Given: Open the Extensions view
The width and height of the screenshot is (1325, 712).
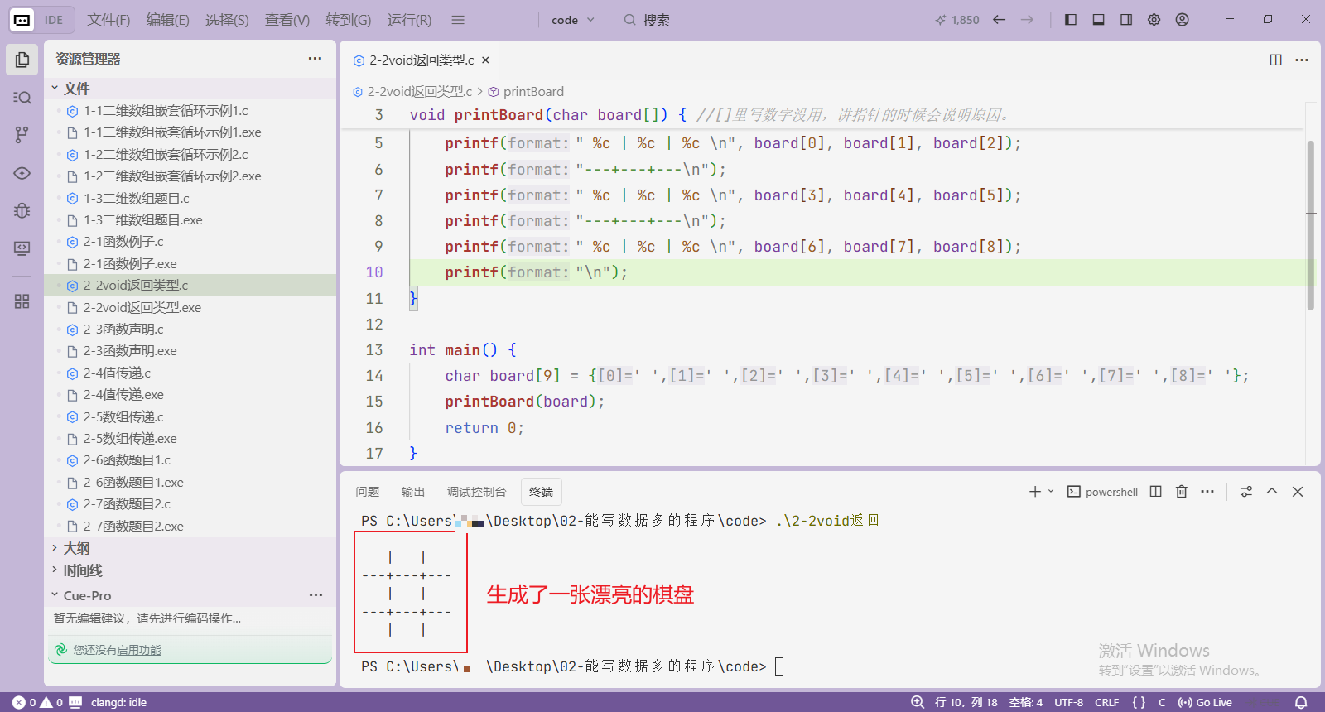Looking at the screenshot, I should click(22, 301).
